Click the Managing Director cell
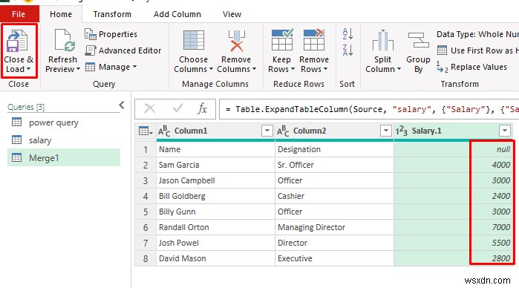Image resolution: width=519 pixels, height=288 pixels. pyautogui.click(x=334, y=227)
